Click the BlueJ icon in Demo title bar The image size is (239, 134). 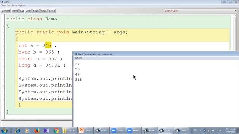2,2
